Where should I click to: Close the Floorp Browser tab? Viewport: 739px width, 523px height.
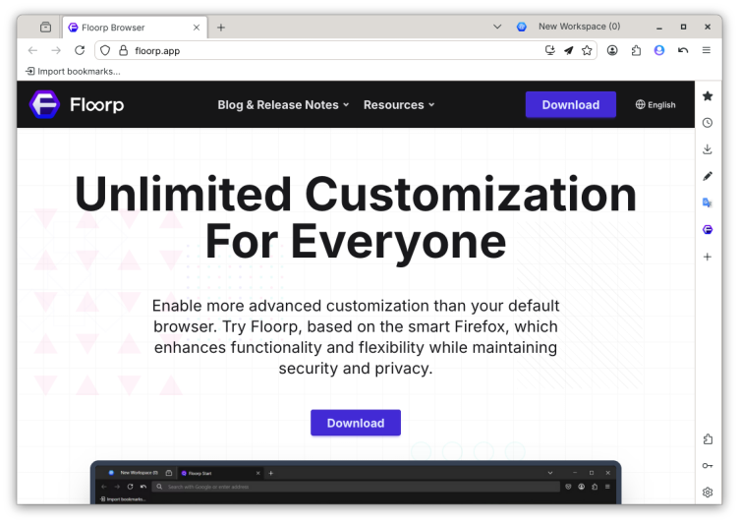(x=197, y=28)
